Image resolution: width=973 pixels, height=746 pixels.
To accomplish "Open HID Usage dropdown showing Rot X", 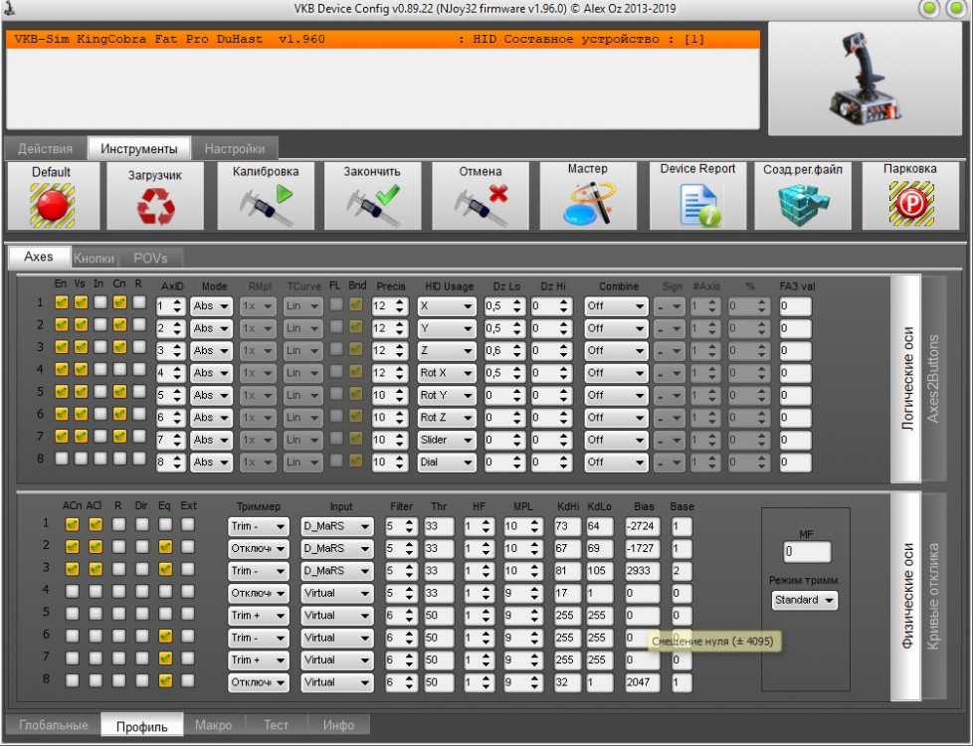I will tap(446, 373).
